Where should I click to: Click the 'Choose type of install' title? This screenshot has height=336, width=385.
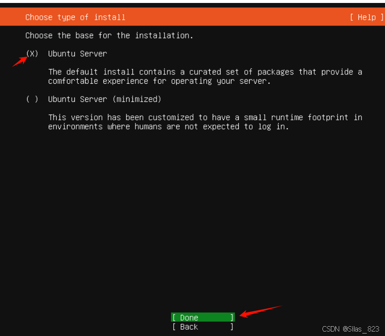pyautogui.click(x=75, y=17)
